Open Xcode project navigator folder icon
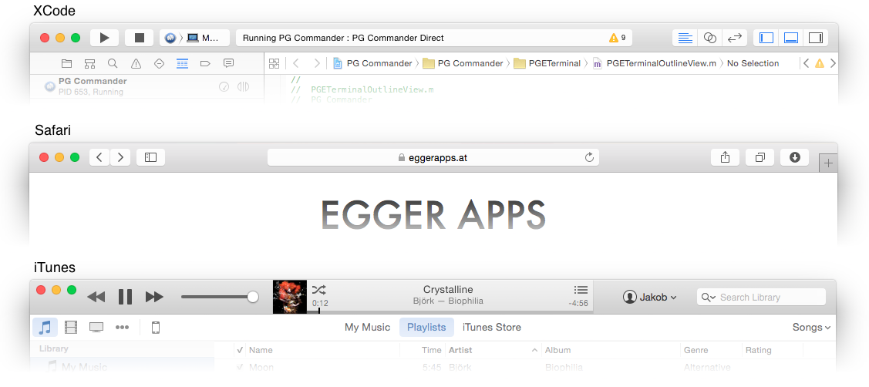 (66, 63)
